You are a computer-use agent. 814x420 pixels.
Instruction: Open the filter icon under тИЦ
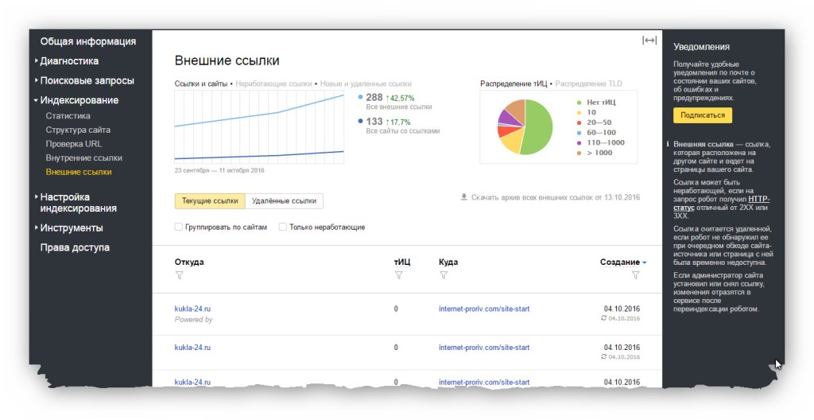399,275
